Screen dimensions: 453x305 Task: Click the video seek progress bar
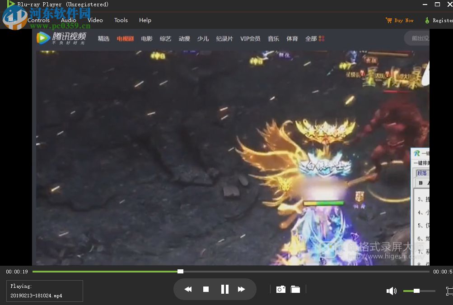tap(226, 271)
